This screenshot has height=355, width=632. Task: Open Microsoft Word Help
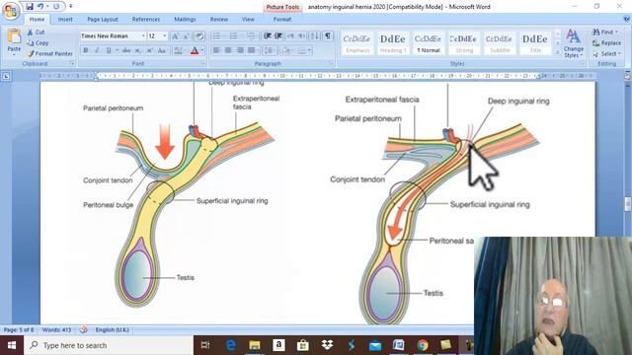point(627,19)
